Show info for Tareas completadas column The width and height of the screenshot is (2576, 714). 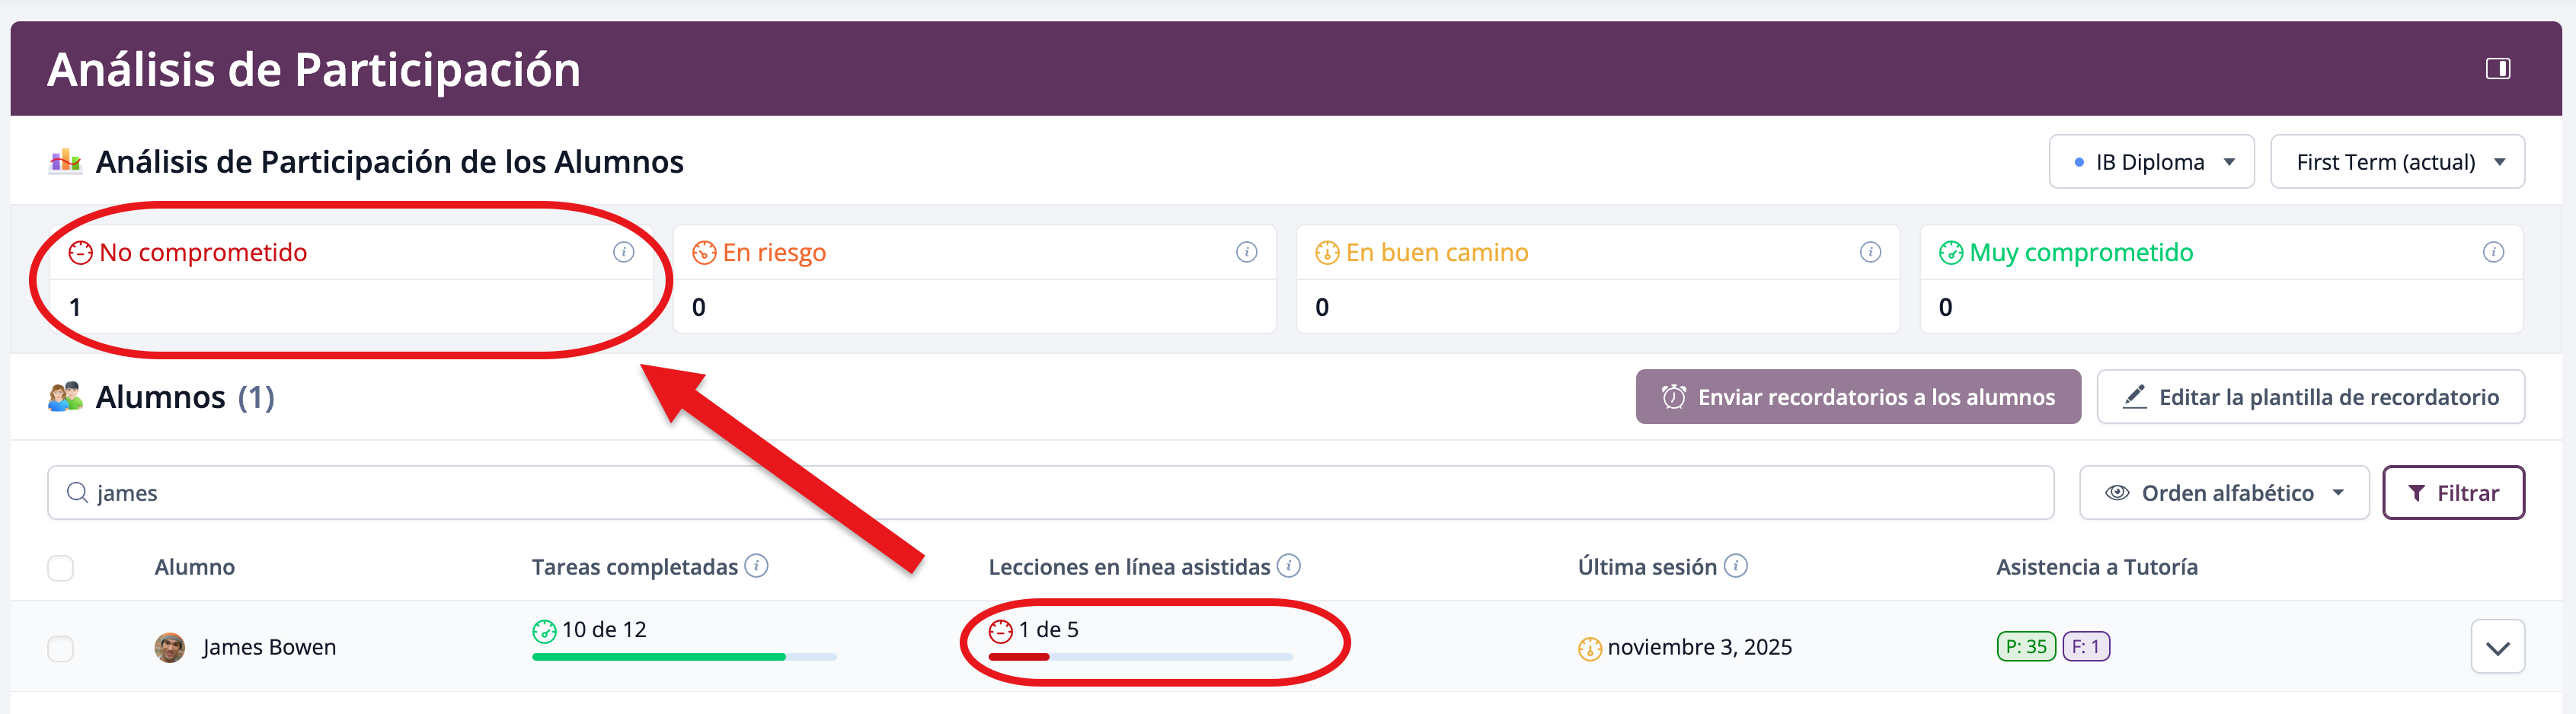[757, 566]
